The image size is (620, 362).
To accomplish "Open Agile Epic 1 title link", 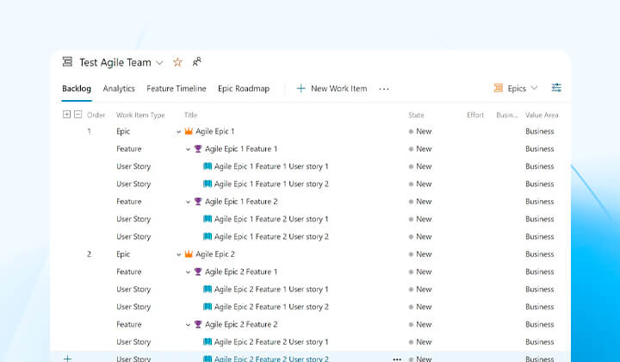I will (214, 131).
